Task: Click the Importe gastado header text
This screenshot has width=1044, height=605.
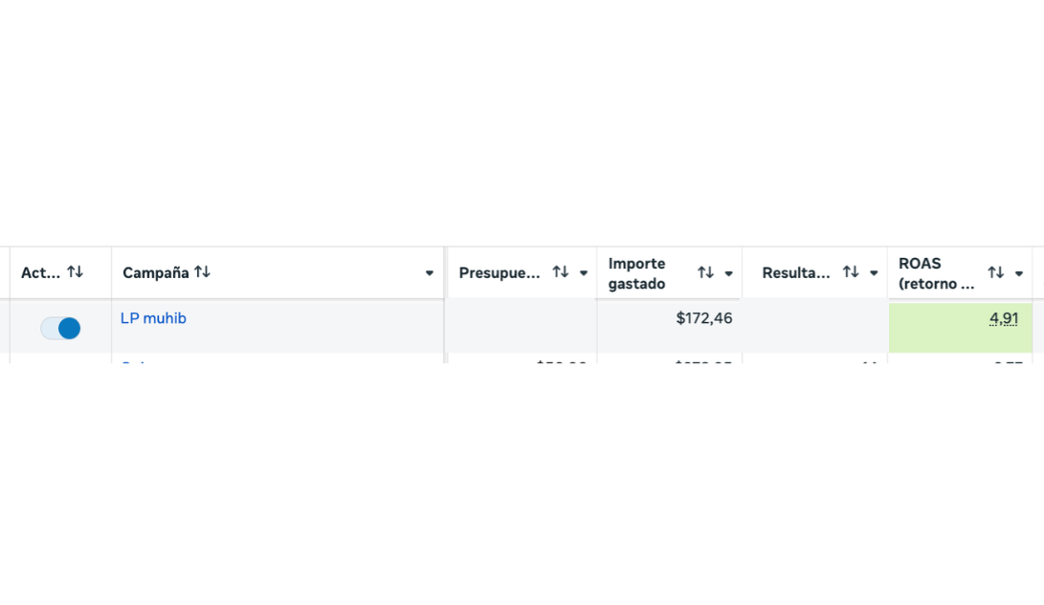Action: pyautogui.click(x=637, y=273)
